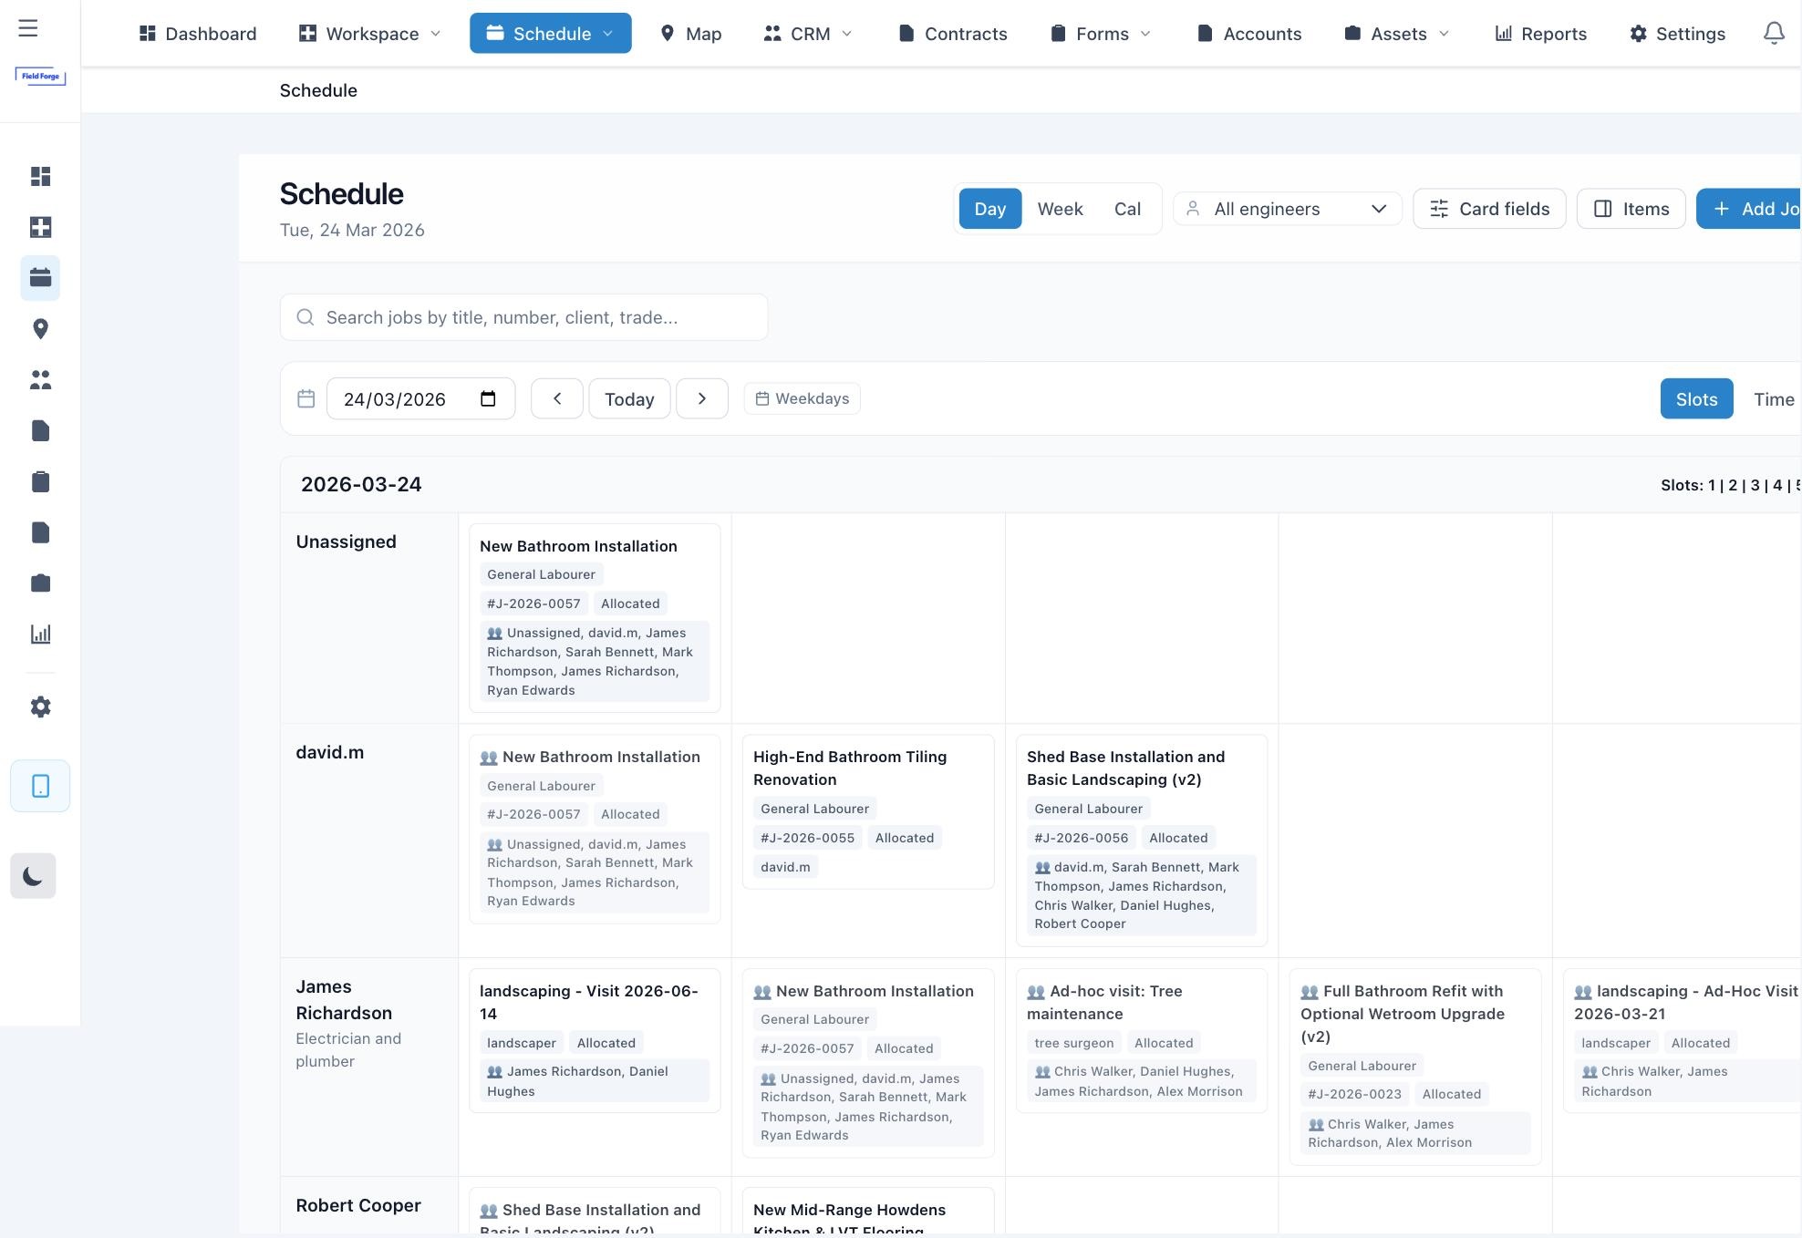Expand the Workspace nav dropdown
This screenshot has height=1238, width=1802.
(370, 34)
